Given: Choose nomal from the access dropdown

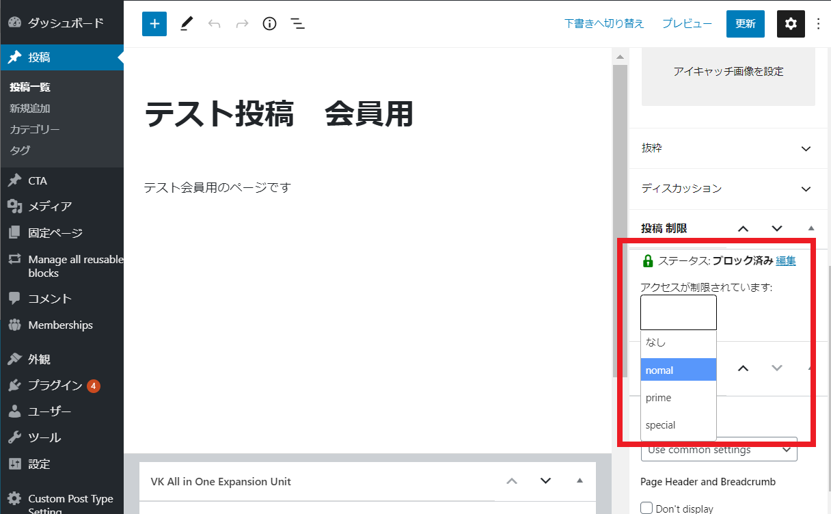Looking at the screenshot, I should pyautogui.click(x=679, y=370).
